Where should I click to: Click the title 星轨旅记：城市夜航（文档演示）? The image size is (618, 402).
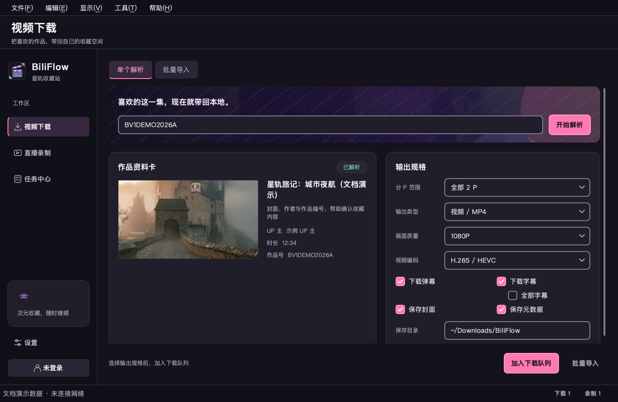316,189
